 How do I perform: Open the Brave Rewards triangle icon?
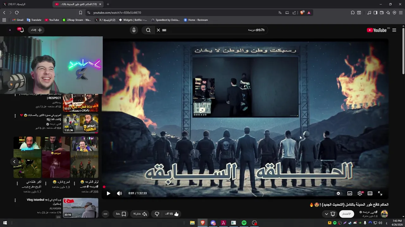coord(309,13)
